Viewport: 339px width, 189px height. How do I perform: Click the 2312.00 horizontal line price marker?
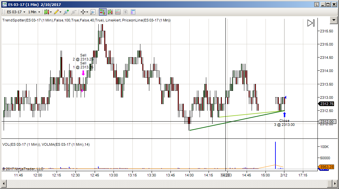327,122
